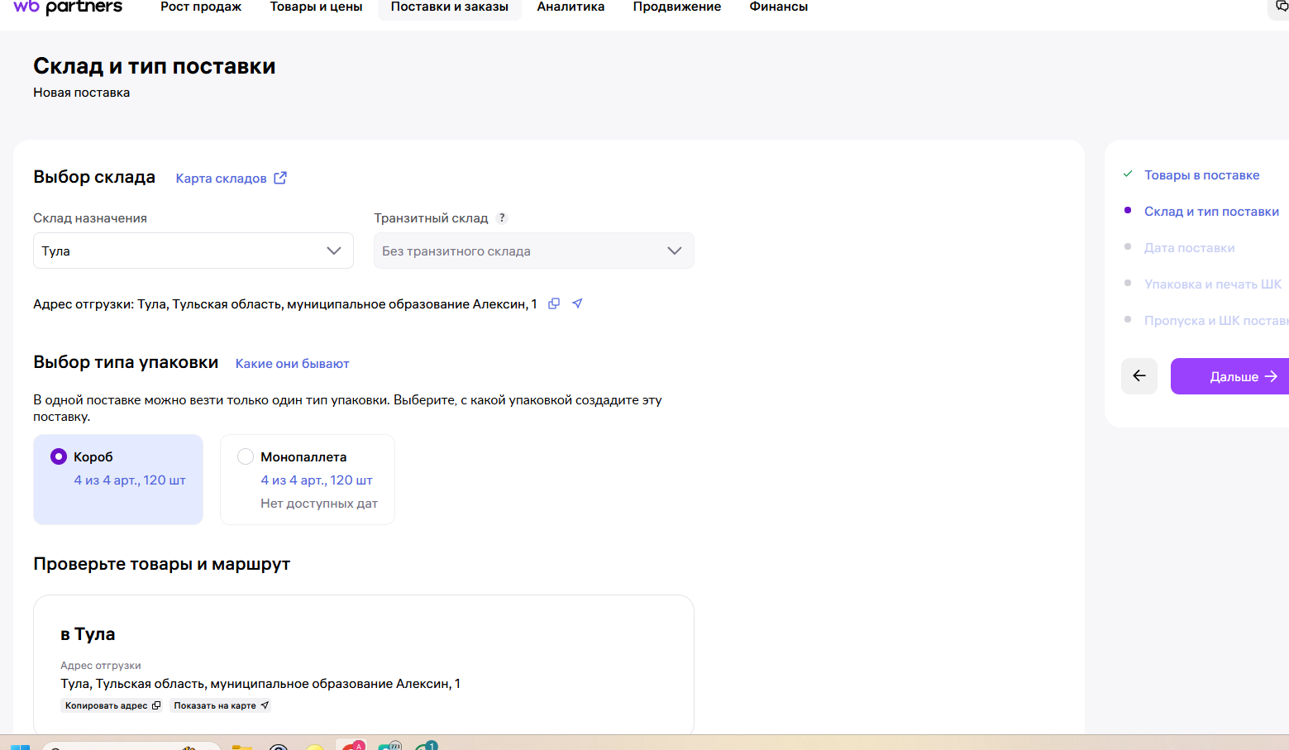
Task: Click the Нет доступных дат text
Action: [319, 504]
